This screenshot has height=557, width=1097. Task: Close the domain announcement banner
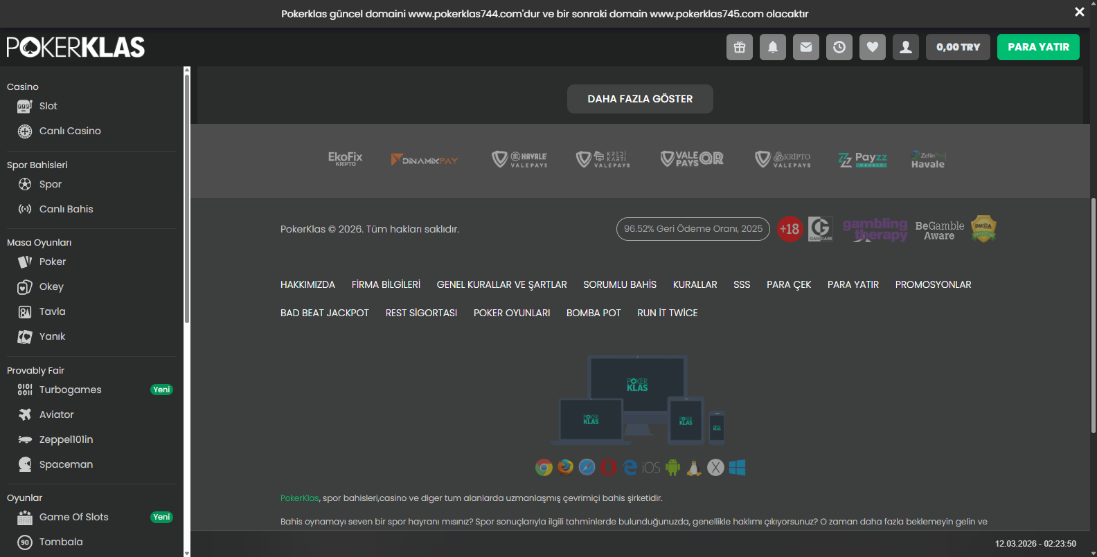click(x=1079, y=12)
